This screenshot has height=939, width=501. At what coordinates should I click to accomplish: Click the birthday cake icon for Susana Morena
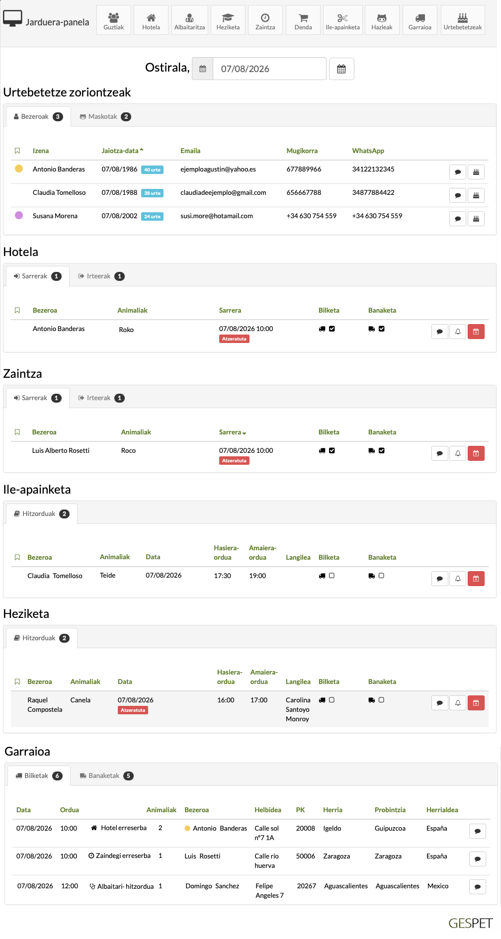point(476,219)
